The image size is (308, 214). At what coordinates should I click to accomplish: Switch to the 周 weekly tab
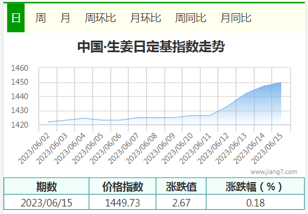[40, 18]
